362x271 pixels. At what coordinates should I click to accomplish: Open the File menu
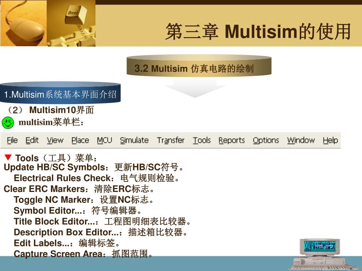(x=12, y=140)
